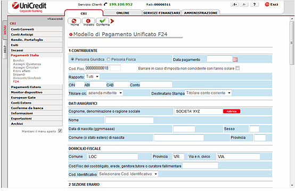Open Conti Anticipi menu item
This screenshot has width=295, height=191.
click(36, 34)
